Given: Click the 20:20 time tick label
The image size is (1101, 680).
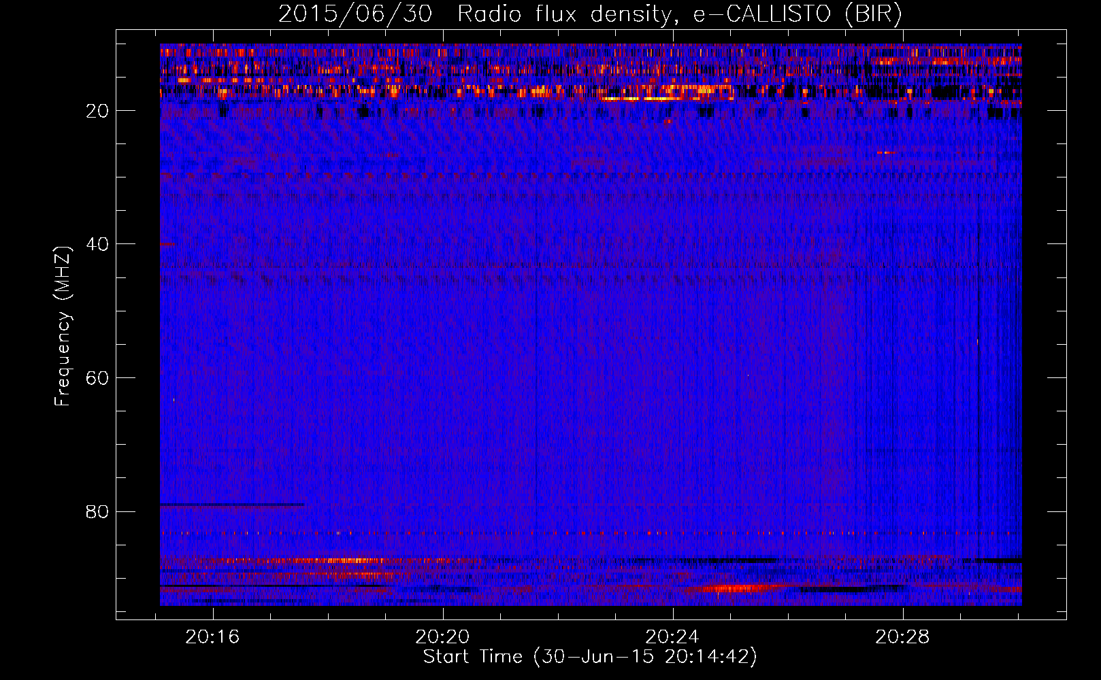Looking at the screenshot, I should [443, 637].
